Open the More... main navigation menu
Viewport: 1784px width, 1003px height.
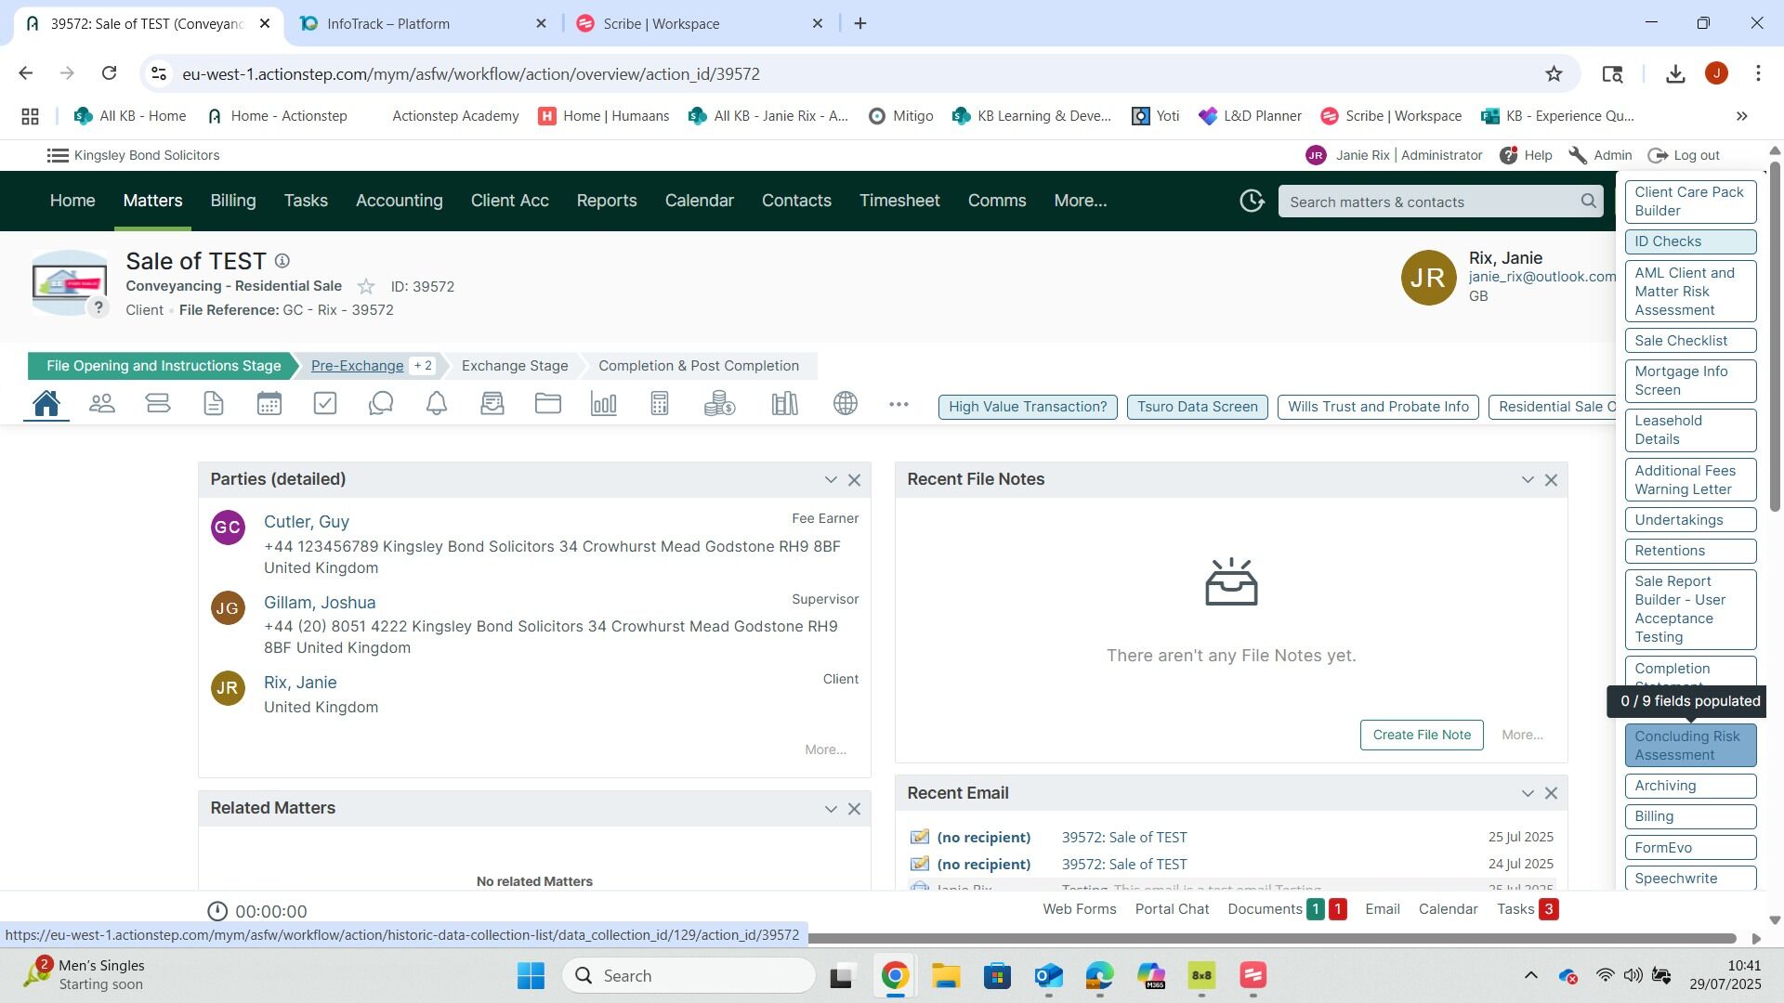tap(1080, 201)
